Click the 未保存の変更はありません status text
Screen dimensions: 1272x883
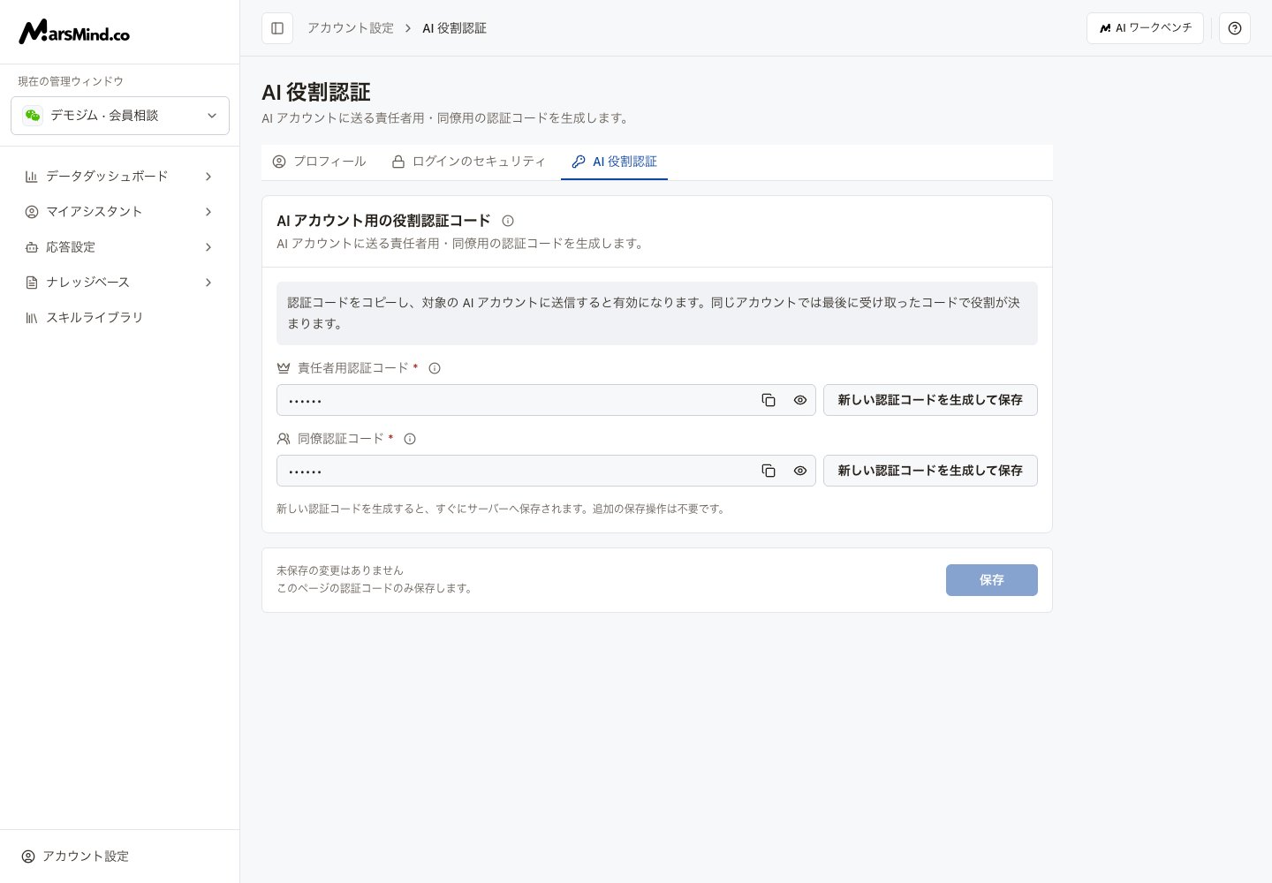pyautogui.click(x=340, y=570)
